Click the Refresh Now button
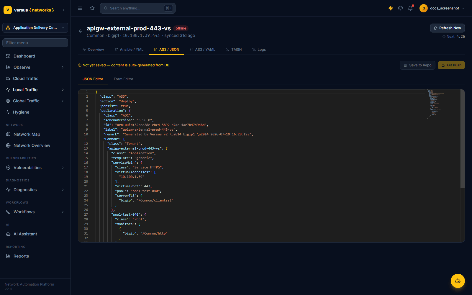472x295 pixels. [448, 28]
